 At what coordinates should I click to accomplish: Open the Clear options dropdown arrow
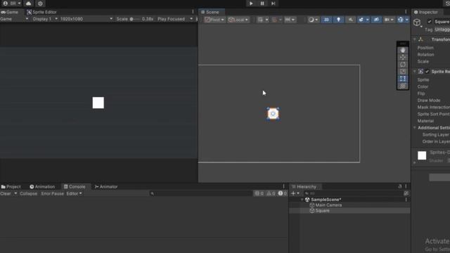[15, 194]
